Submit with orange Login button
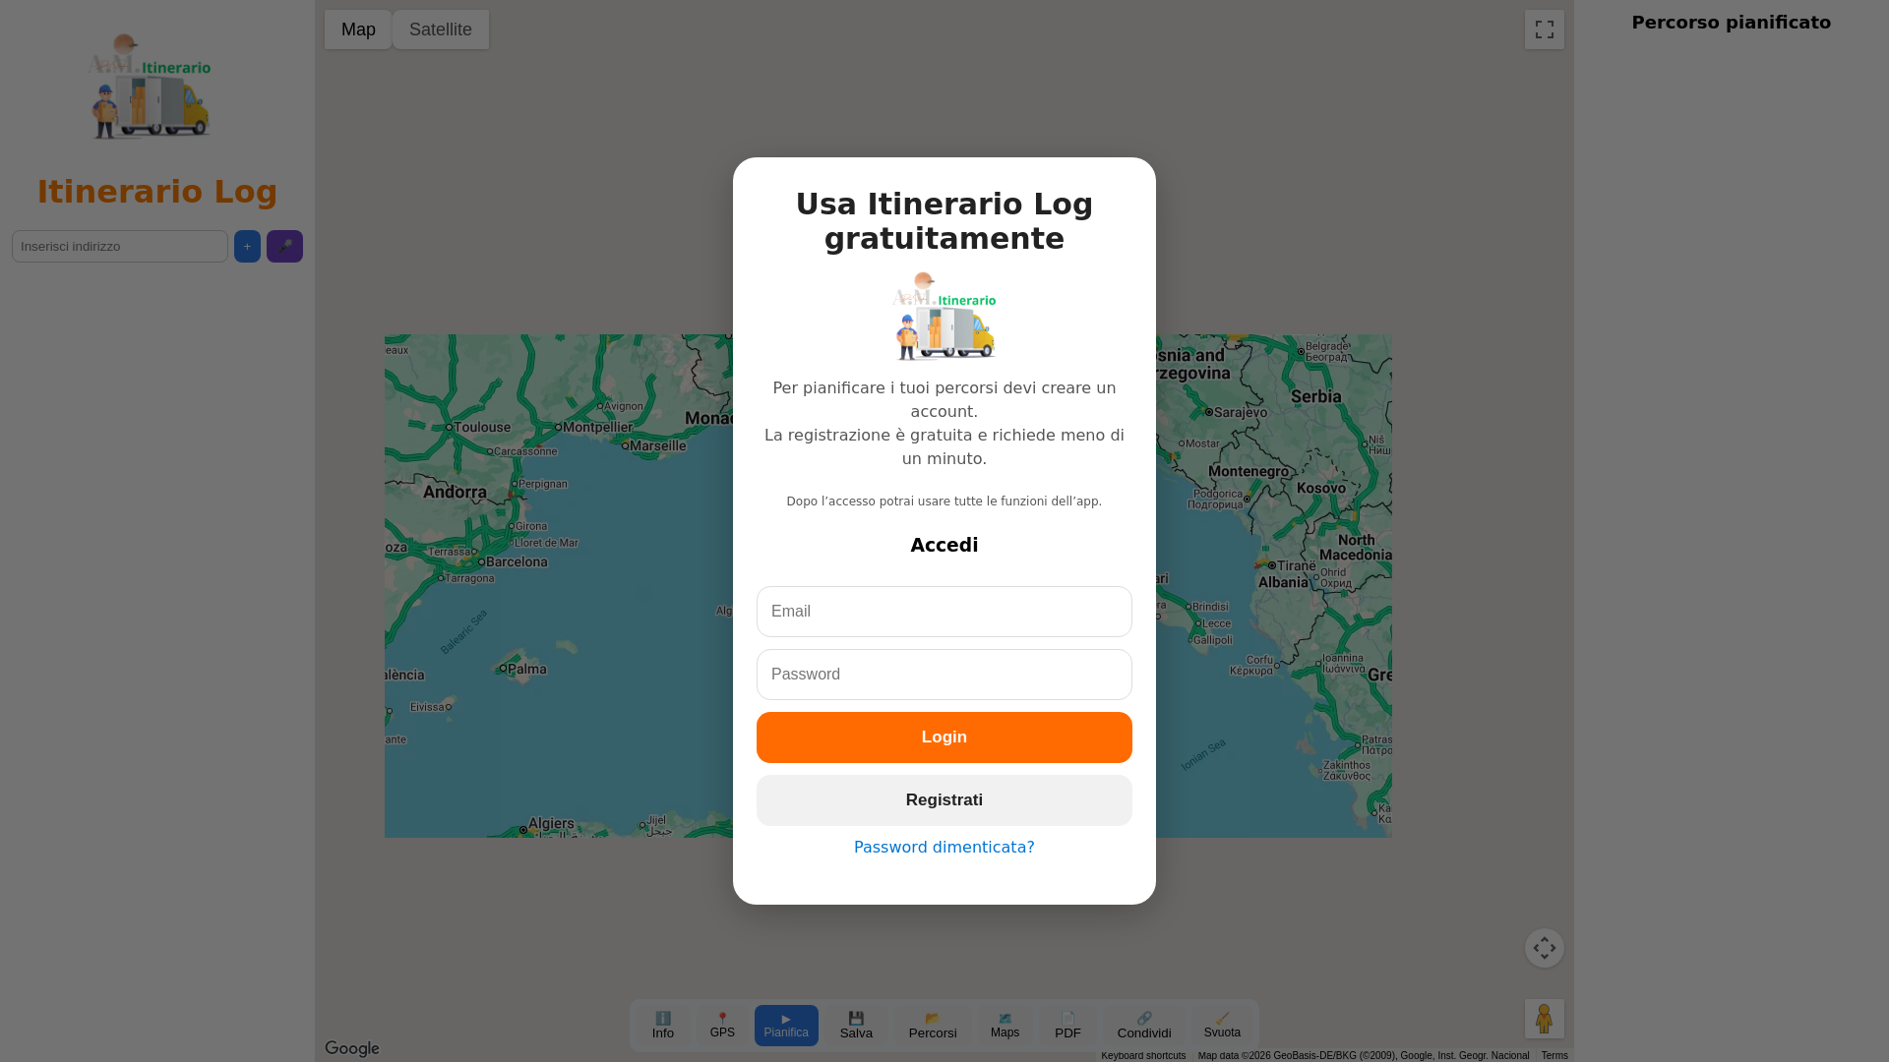1889x1062 pixels. pyautogui.click(x=944, y=737)
